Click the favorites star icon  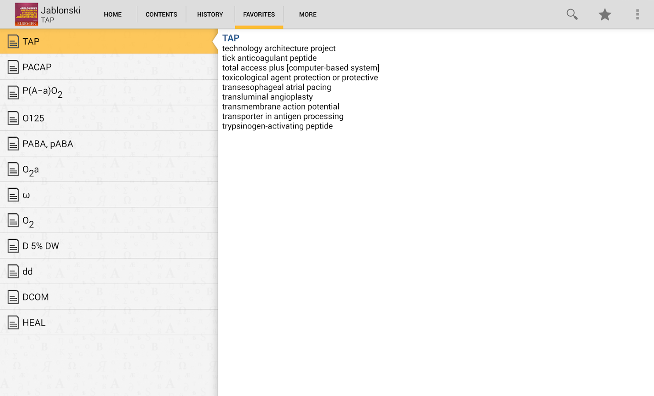pos(605,14)
